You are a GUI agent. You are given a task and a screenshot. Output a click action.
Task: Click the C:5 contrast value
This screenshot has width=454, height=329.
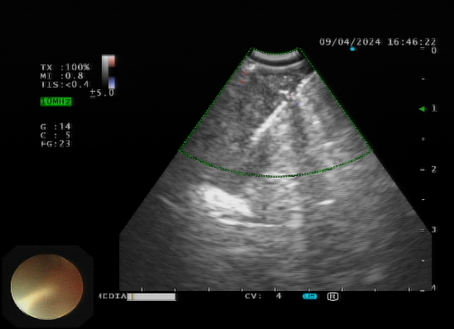(55, 135)
